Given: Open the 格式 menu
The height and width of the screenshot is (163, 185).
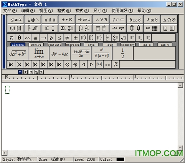Looking at the screenshot, I should coord(64,11).
